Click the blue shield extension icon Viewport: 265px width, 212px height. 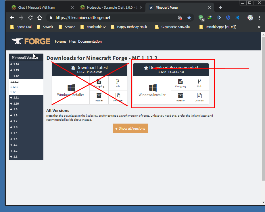[228, 18]
